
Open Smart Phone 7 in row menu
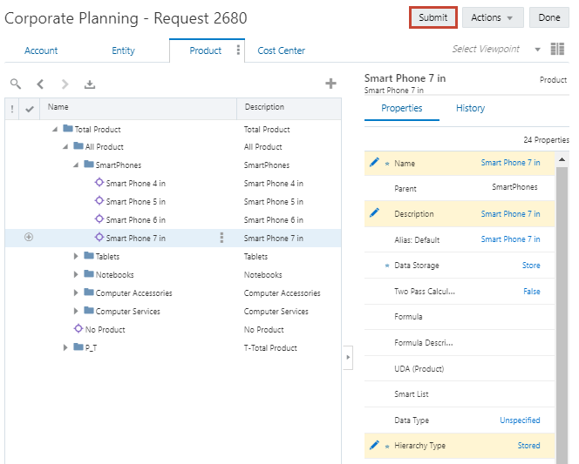click(221, 238)
